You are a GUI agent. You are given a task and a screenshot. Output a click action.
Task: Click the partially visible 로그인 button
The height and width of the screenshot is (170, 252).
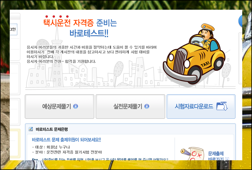point(13,29)
